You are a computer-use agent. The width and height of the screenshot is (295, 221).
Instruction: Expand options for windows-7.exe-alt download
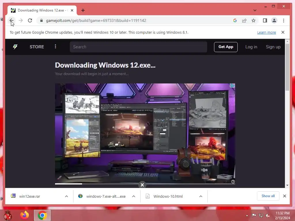coord(134,196)
